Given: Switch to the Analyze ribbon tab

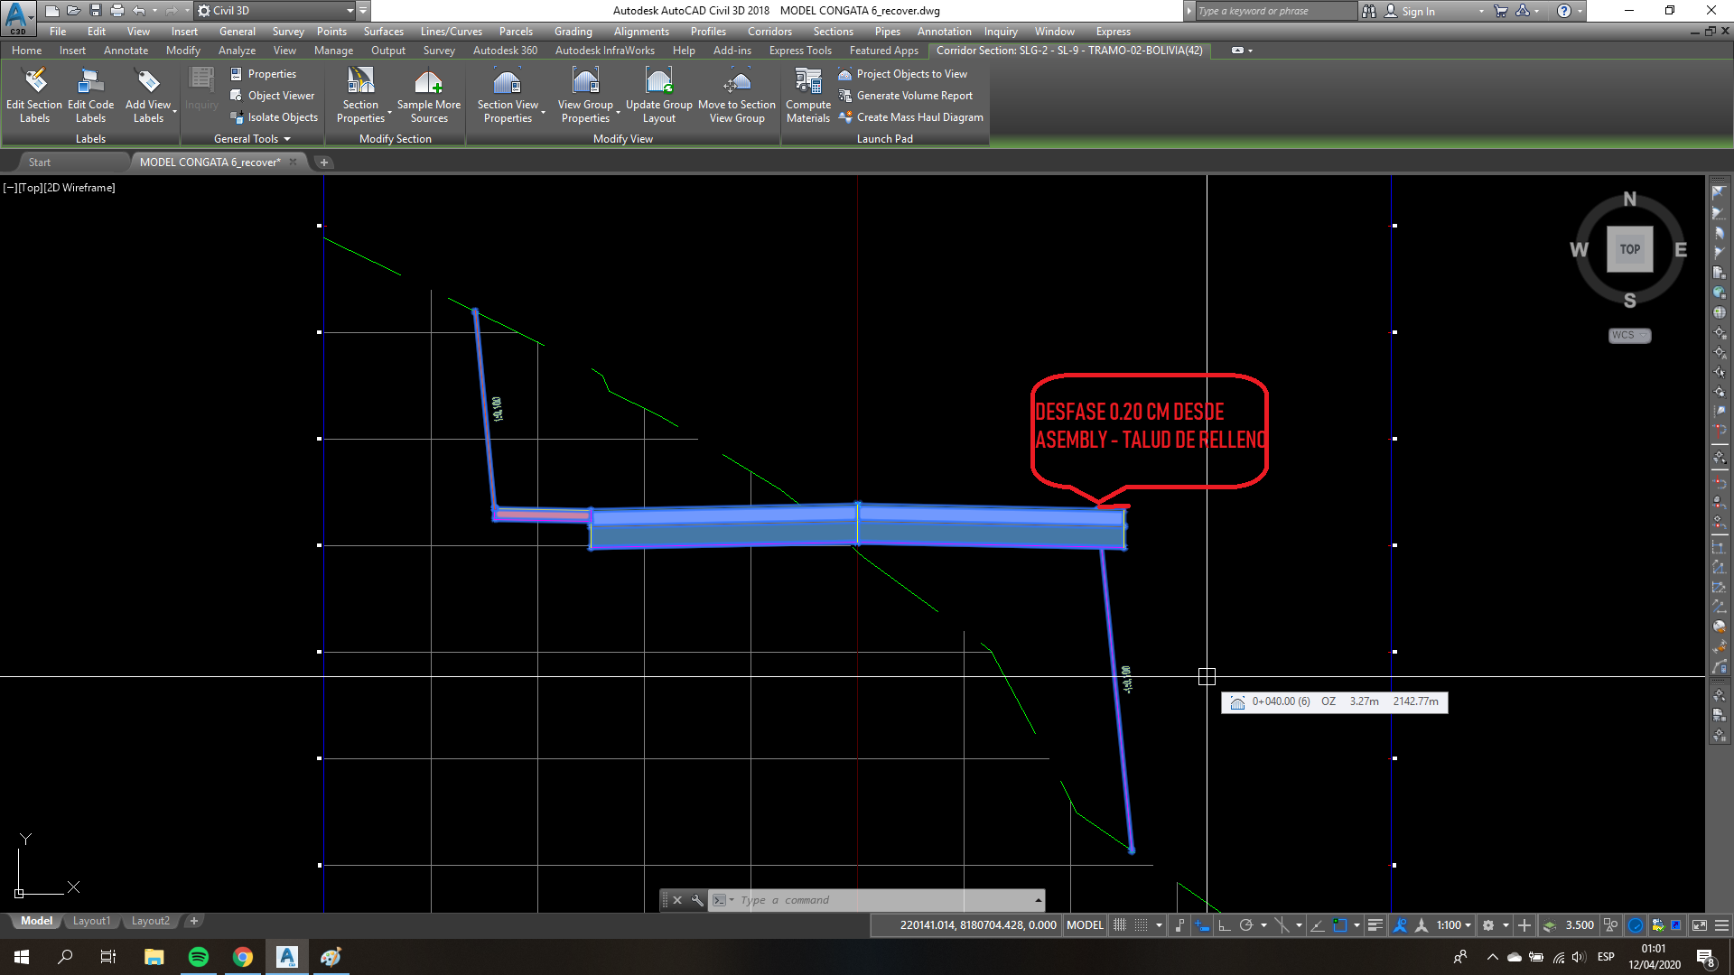Looking at the screenshot, I should 237,51.
